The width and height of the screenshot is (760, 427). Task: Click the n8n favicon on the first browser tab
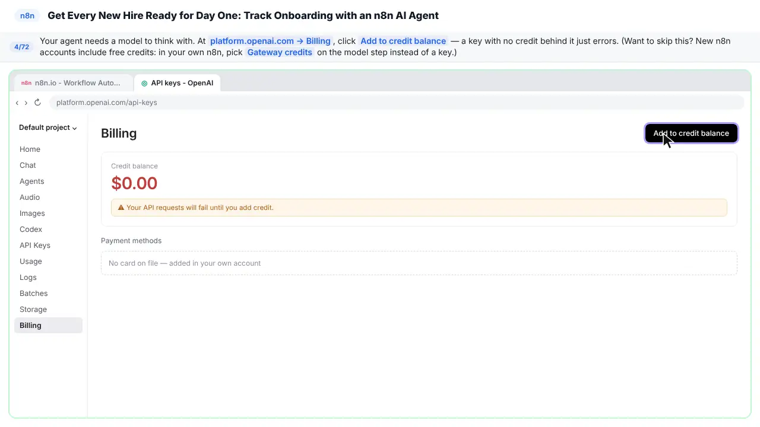point(26,83)
